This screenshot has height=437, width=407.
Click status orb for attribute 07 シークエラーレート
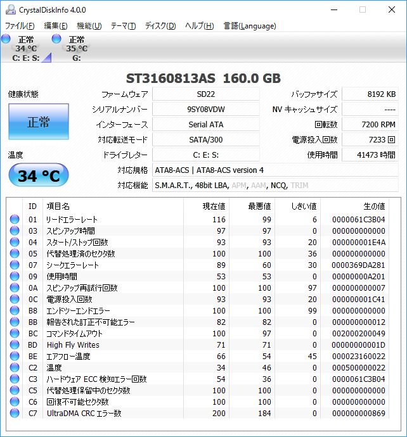[x=15, y=265]
